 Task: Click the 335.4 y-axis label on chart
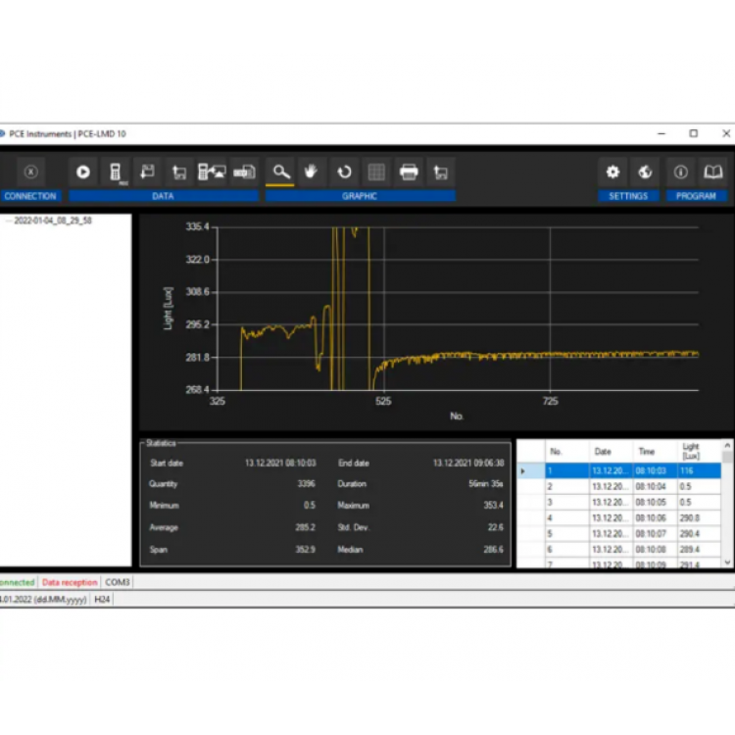197,227
